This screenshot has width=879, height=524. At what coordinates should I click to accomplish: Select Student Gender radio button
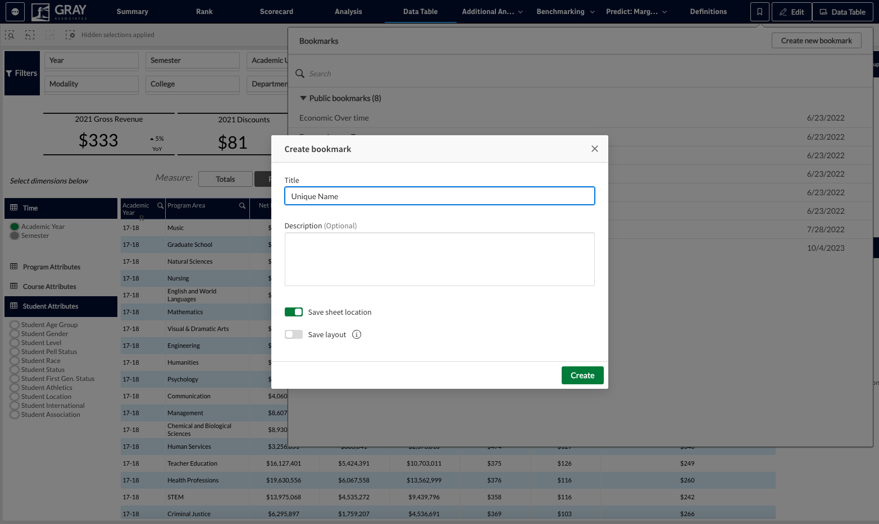coord(15,334)
